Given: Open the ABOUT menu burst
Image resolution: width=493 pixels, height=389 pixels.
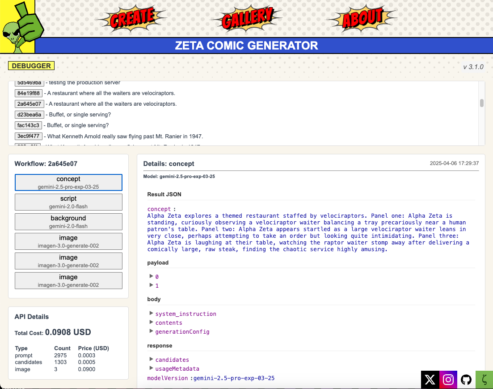Looking at the screenshot, I should click(x=362, y=18).
